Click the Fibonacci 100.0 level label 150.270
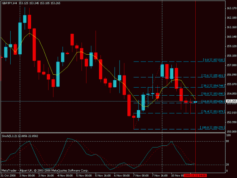 (218, 128)
